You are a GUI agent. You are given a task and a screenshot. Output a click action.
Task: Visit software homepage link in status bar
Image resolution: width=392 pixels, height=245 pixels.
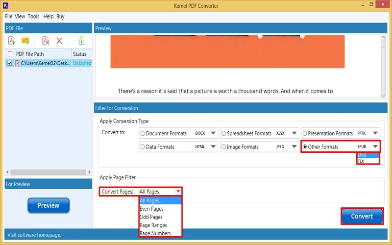point(34,235)
